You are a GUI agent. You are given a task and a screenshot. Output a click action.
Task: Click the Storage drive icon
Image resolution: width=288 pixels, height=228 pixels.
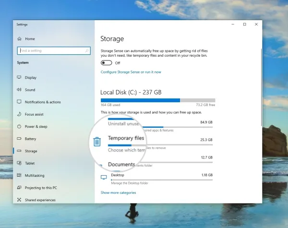pos(19,151)
